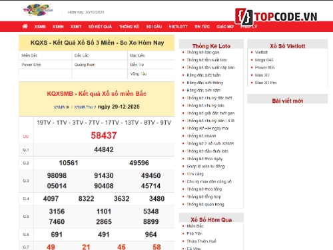333x250 pixels.
Task: Open Max 3D Pro link
Action: (x=266, y=83)
